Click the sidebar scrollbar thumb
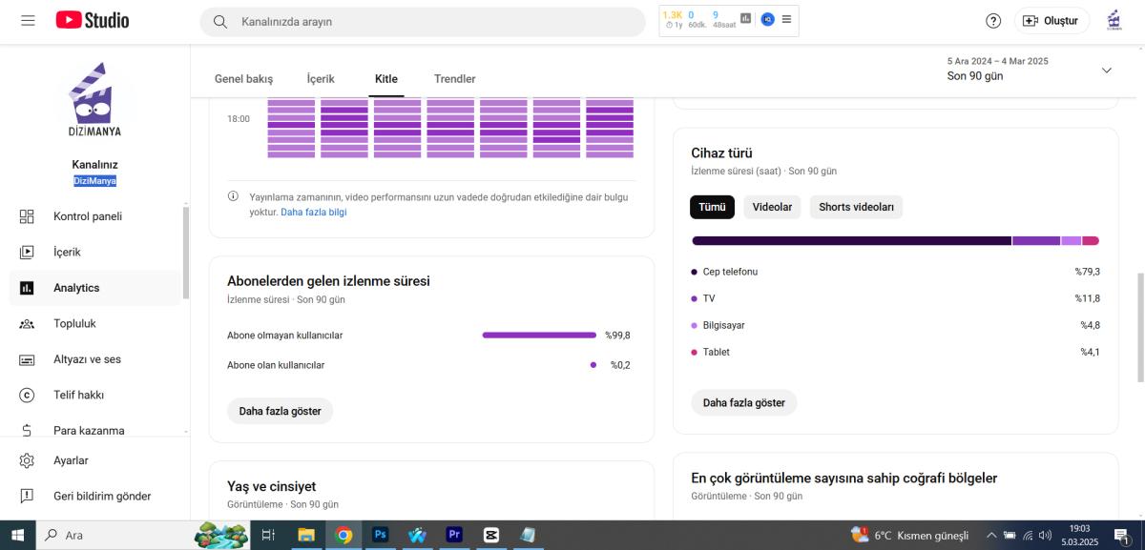 185,253
